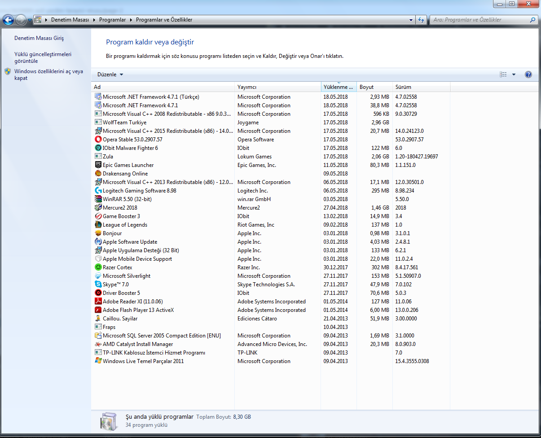Change view using the view icon button
541x438 pixels.
coord(503,74)
